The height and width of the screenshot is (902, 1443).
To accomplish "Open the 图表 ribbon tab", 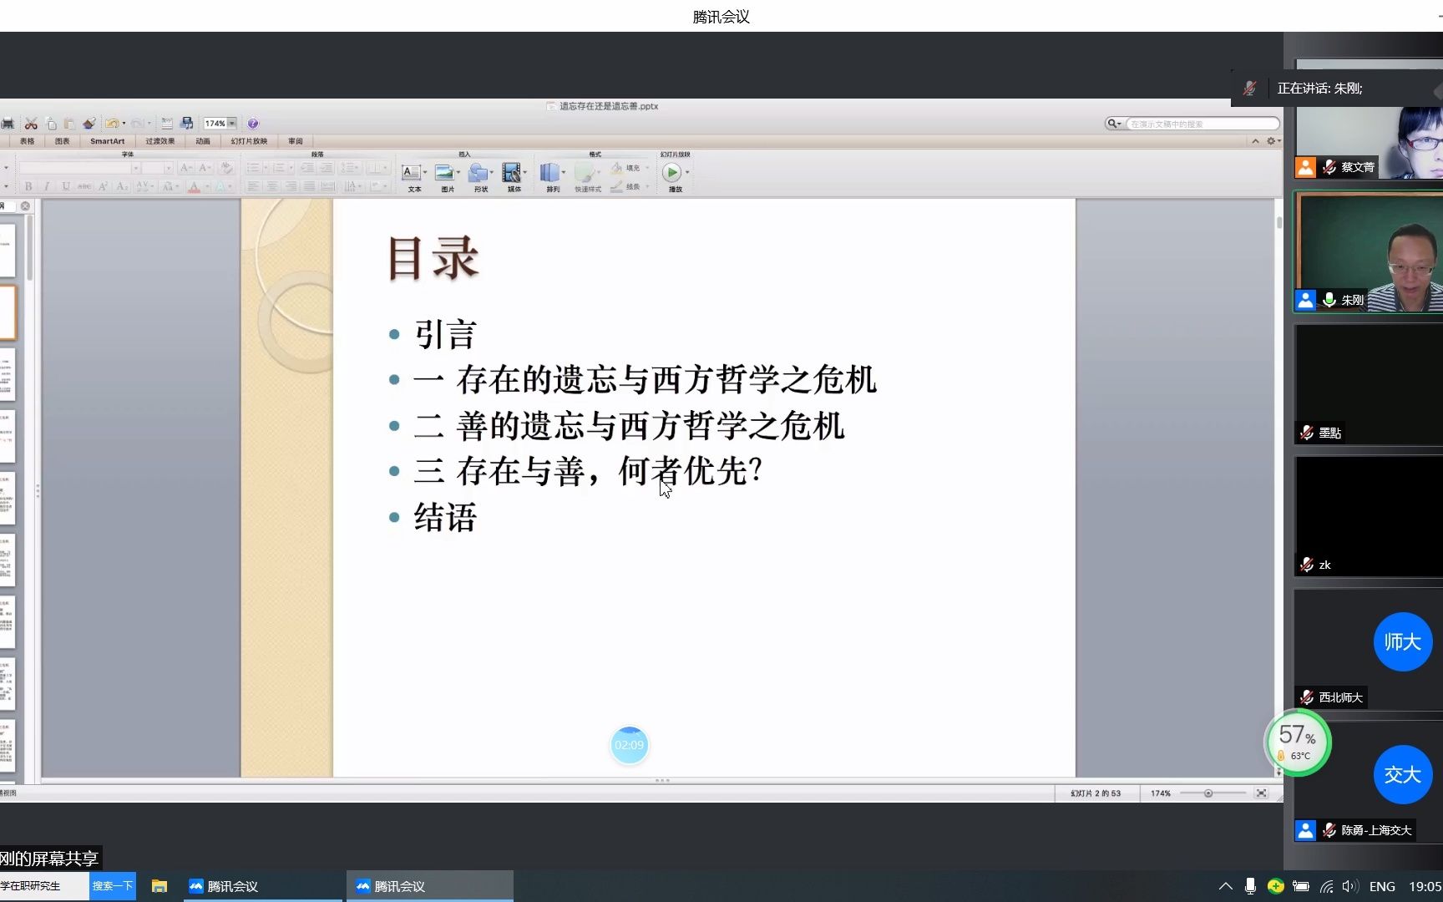I will [63, 141].
